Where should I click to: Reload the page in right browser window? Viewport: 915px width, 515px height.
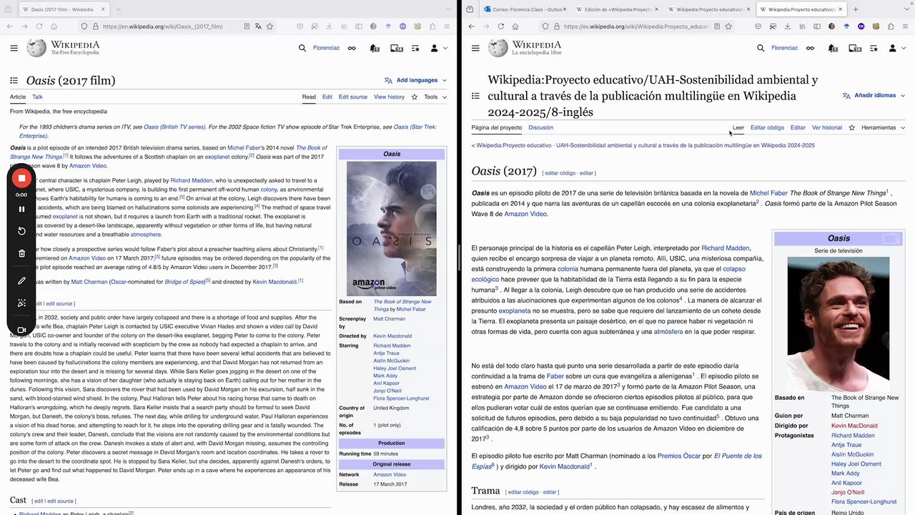(x=500, y=26)
